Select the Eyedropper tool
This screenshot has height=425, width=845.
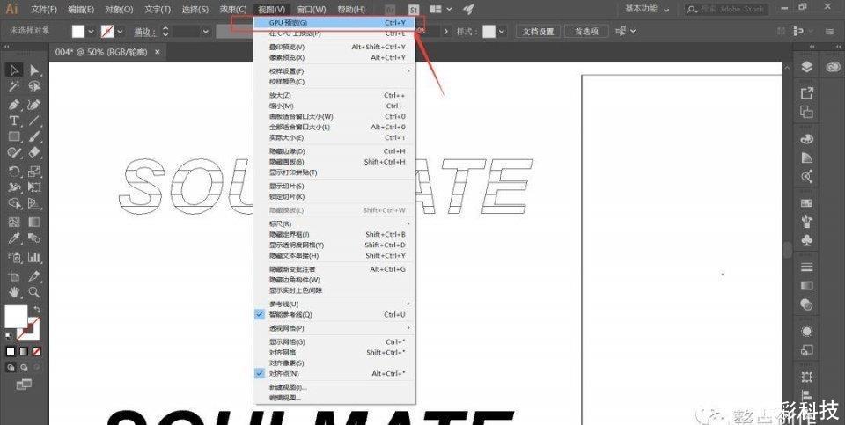pyautogui.click(x=14, y=238)
